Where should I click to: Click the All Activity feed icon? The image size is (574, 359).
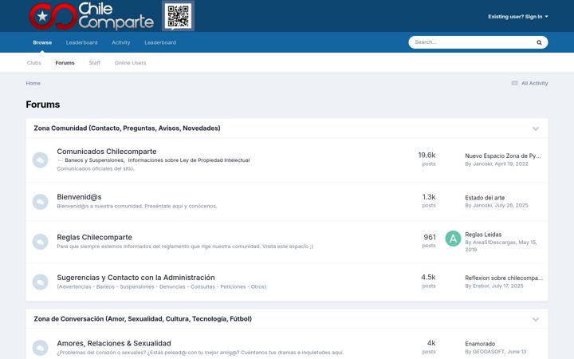pyautogui.click(x=514, y=83)
